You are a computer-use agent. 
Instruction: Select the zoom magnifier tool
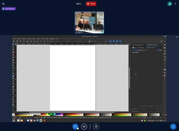[x=13, y=102]
